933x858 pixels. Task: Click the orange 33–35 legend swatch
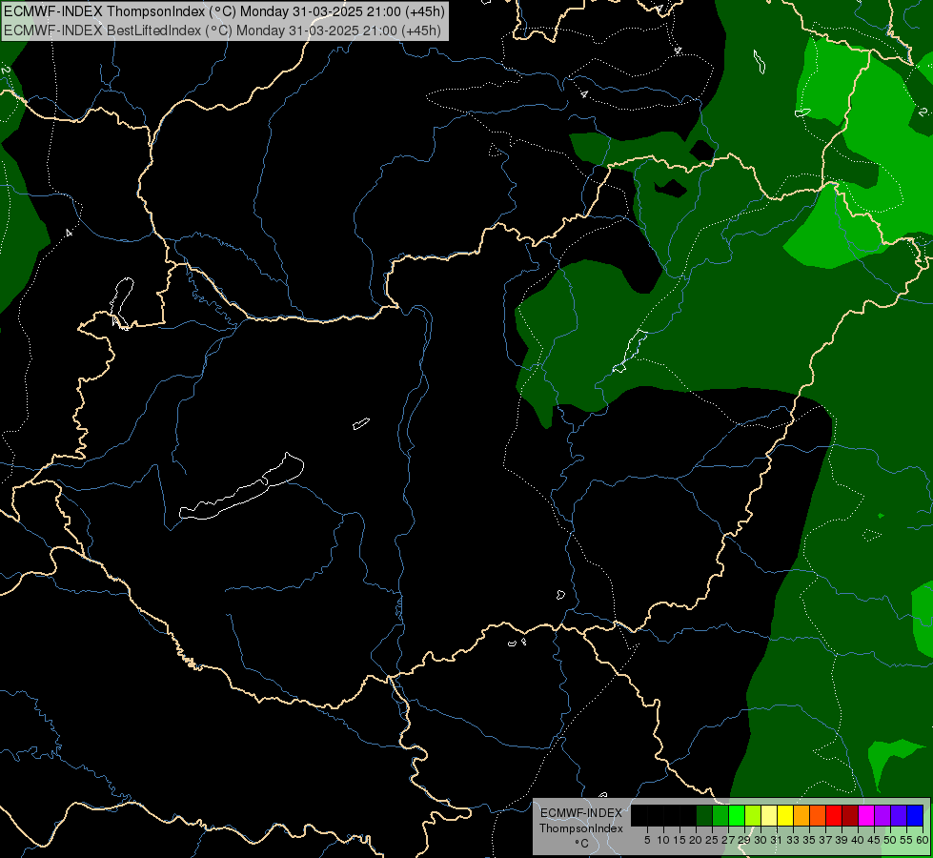coord(801,815)
